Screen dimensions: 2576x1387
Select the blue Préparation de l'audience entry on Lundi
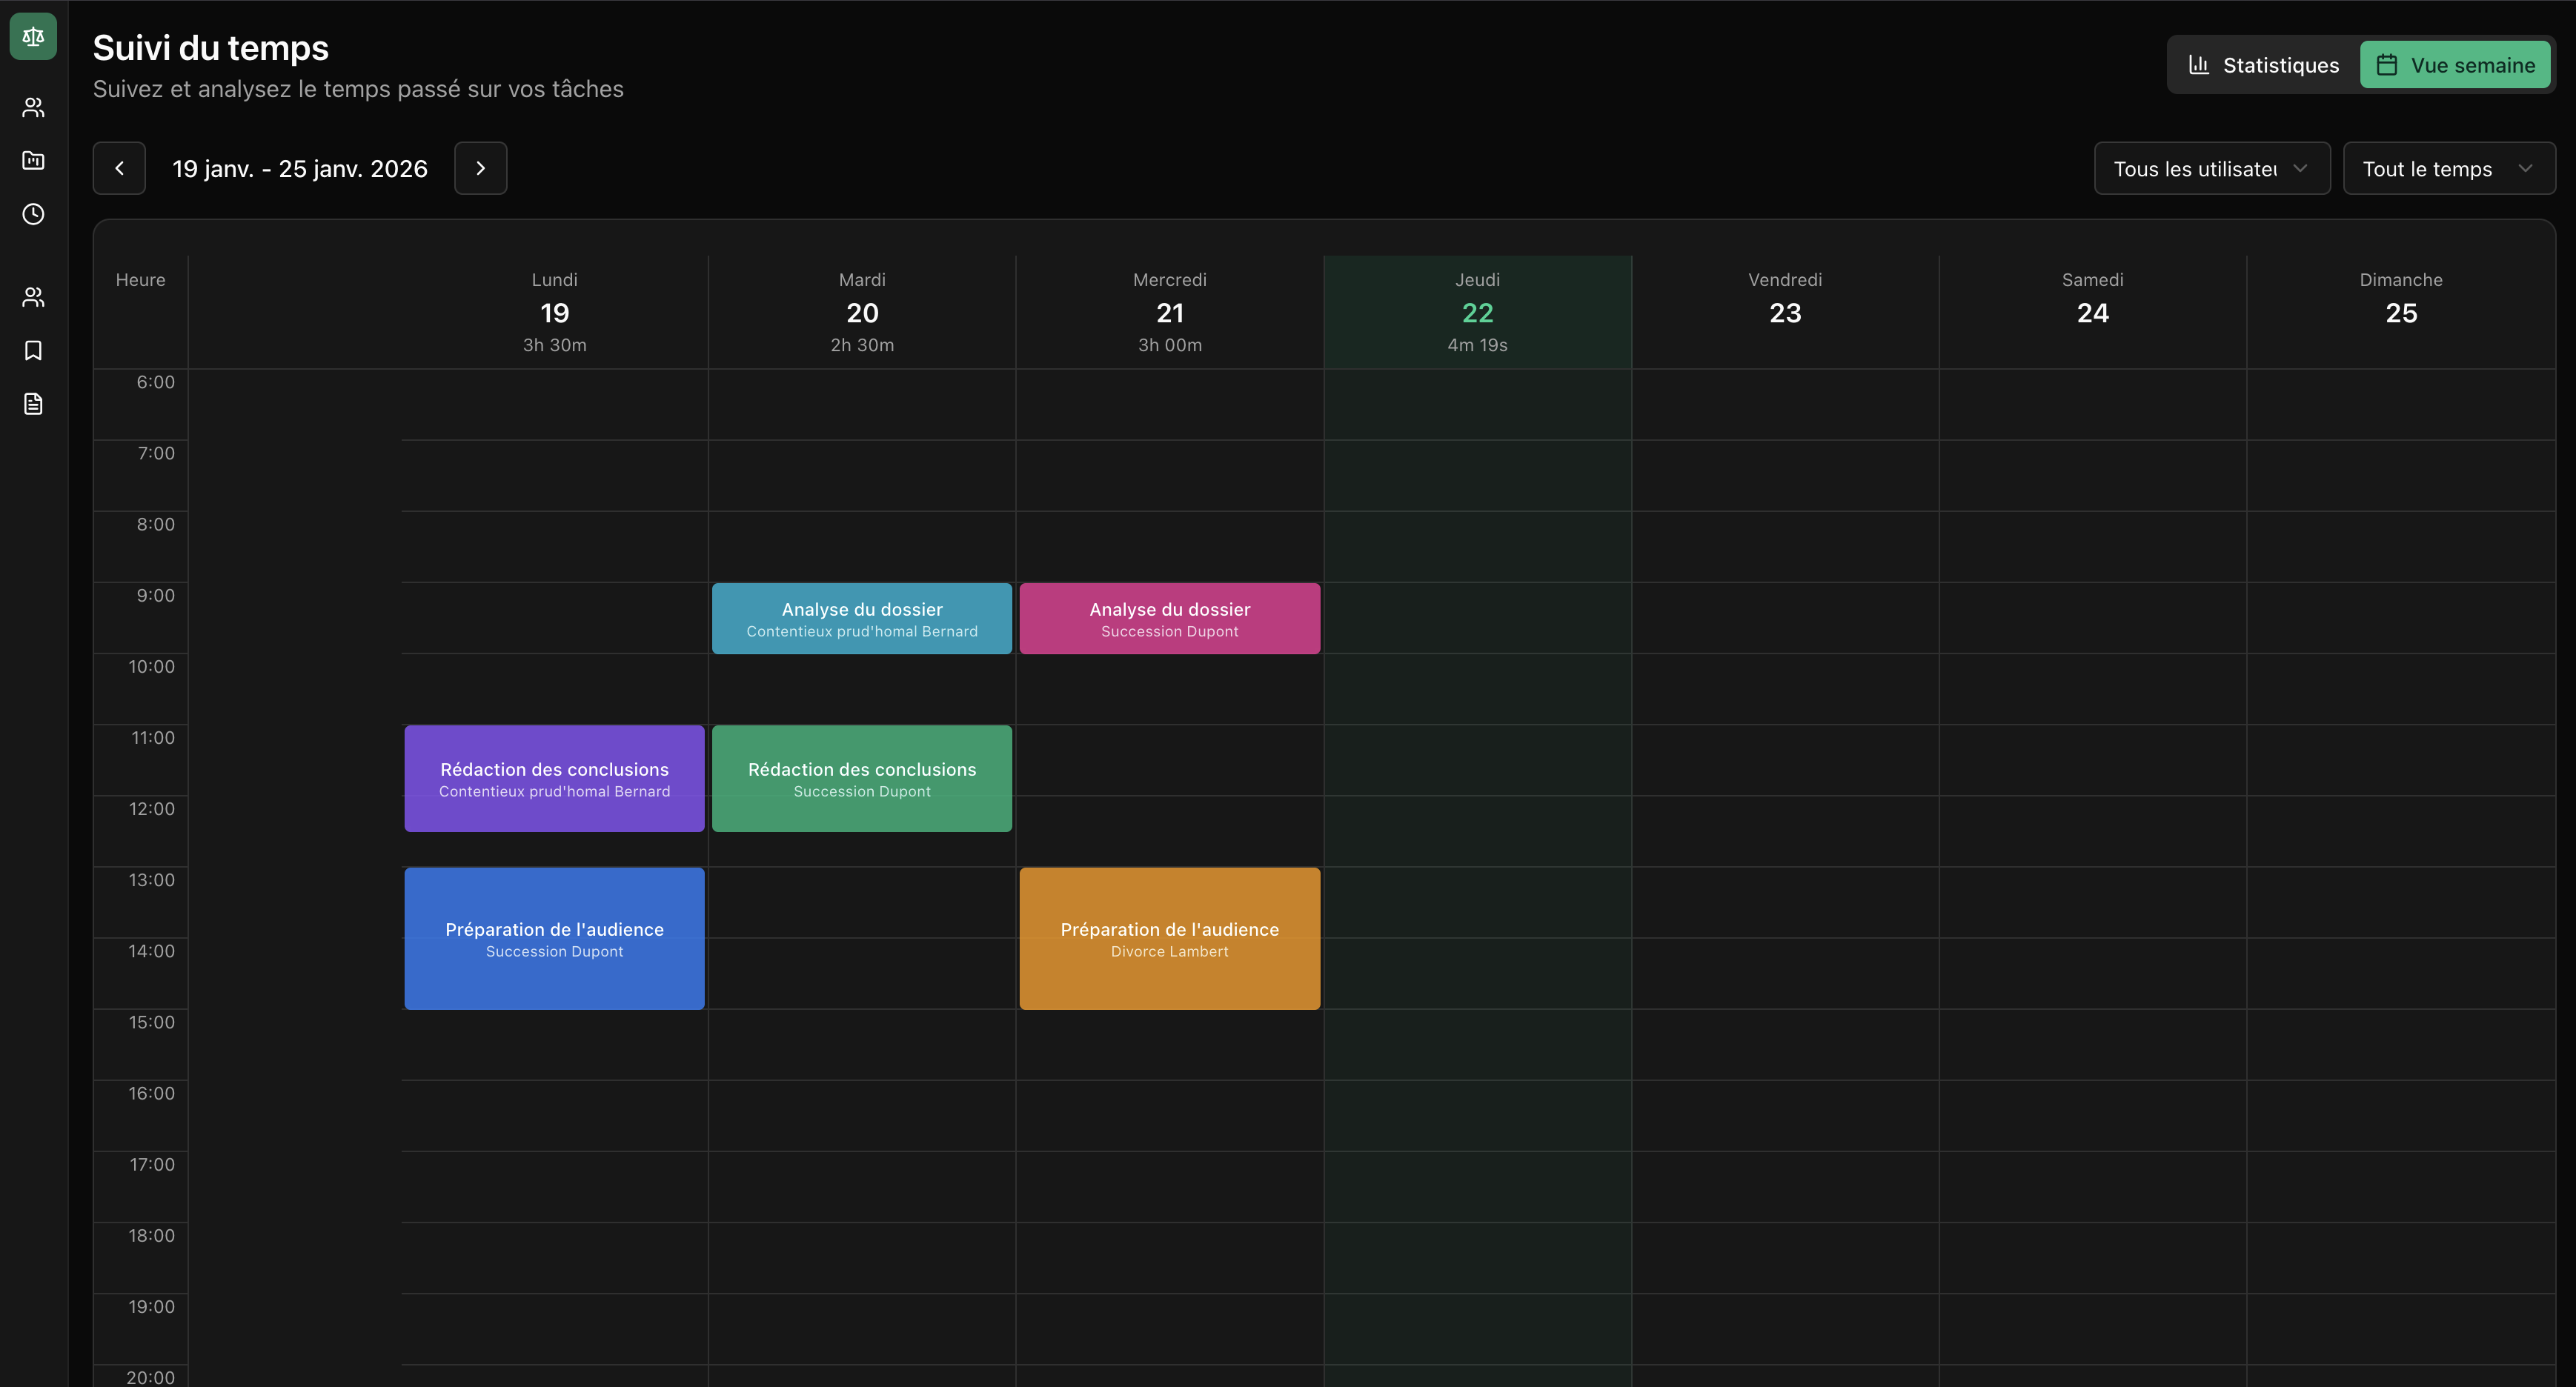pos(554,938)
